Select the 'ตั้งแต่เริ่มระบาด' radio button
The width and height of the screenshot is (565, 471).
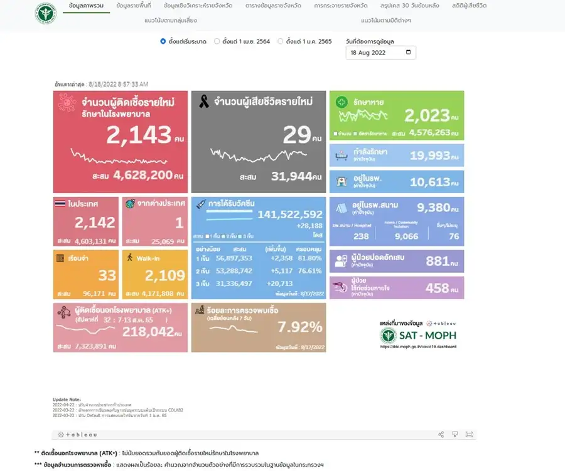pos(163,41)
